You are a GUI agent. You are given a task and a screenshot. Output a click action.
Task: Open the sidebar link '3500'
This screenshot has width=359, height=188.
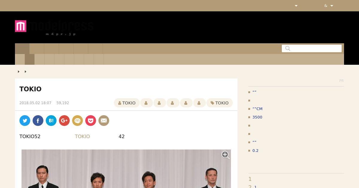[257, 117]
